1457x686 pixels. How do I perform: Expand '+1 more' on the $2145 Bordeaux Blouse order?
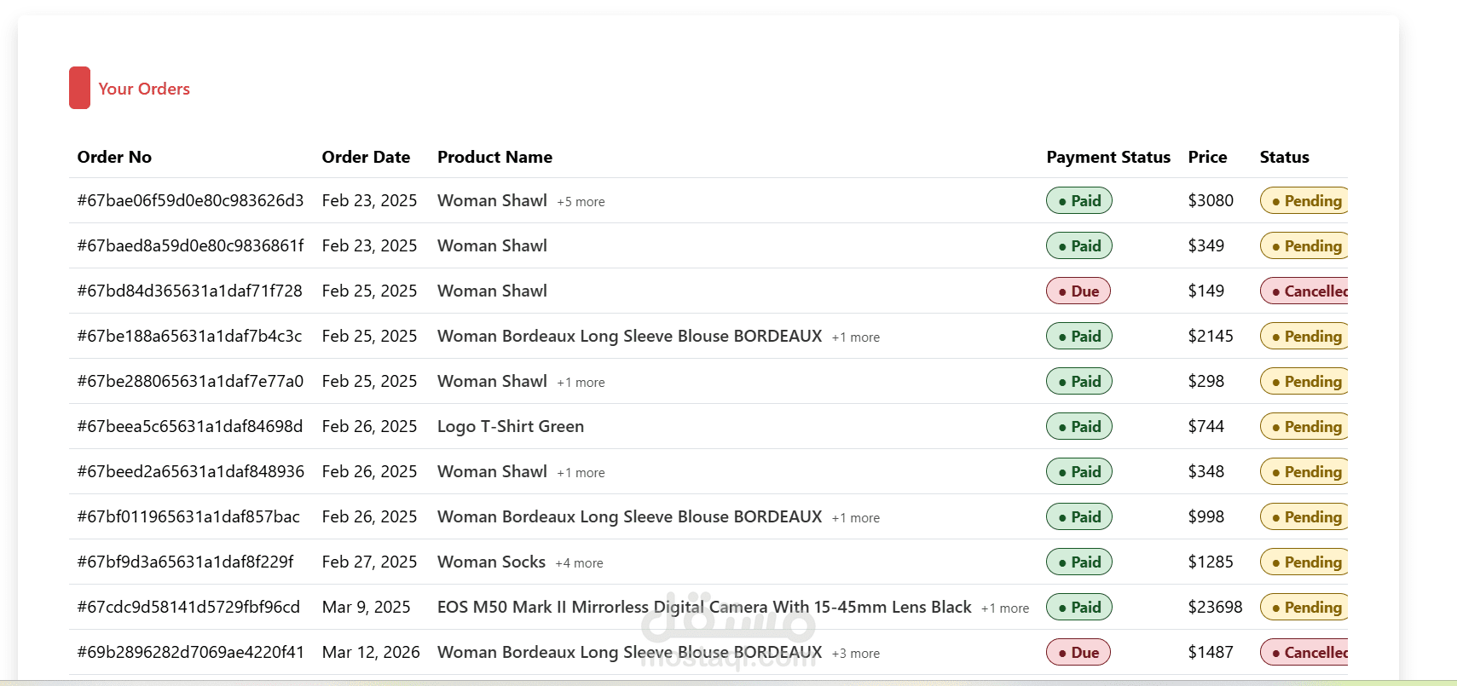pos(855,337)
